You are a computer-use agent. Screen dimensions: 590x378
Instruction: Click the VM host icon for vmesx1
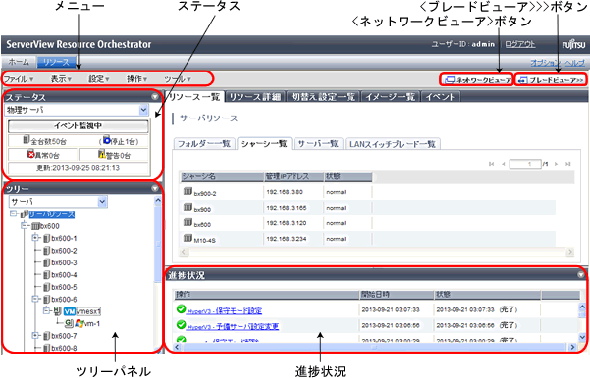[70, 311]
